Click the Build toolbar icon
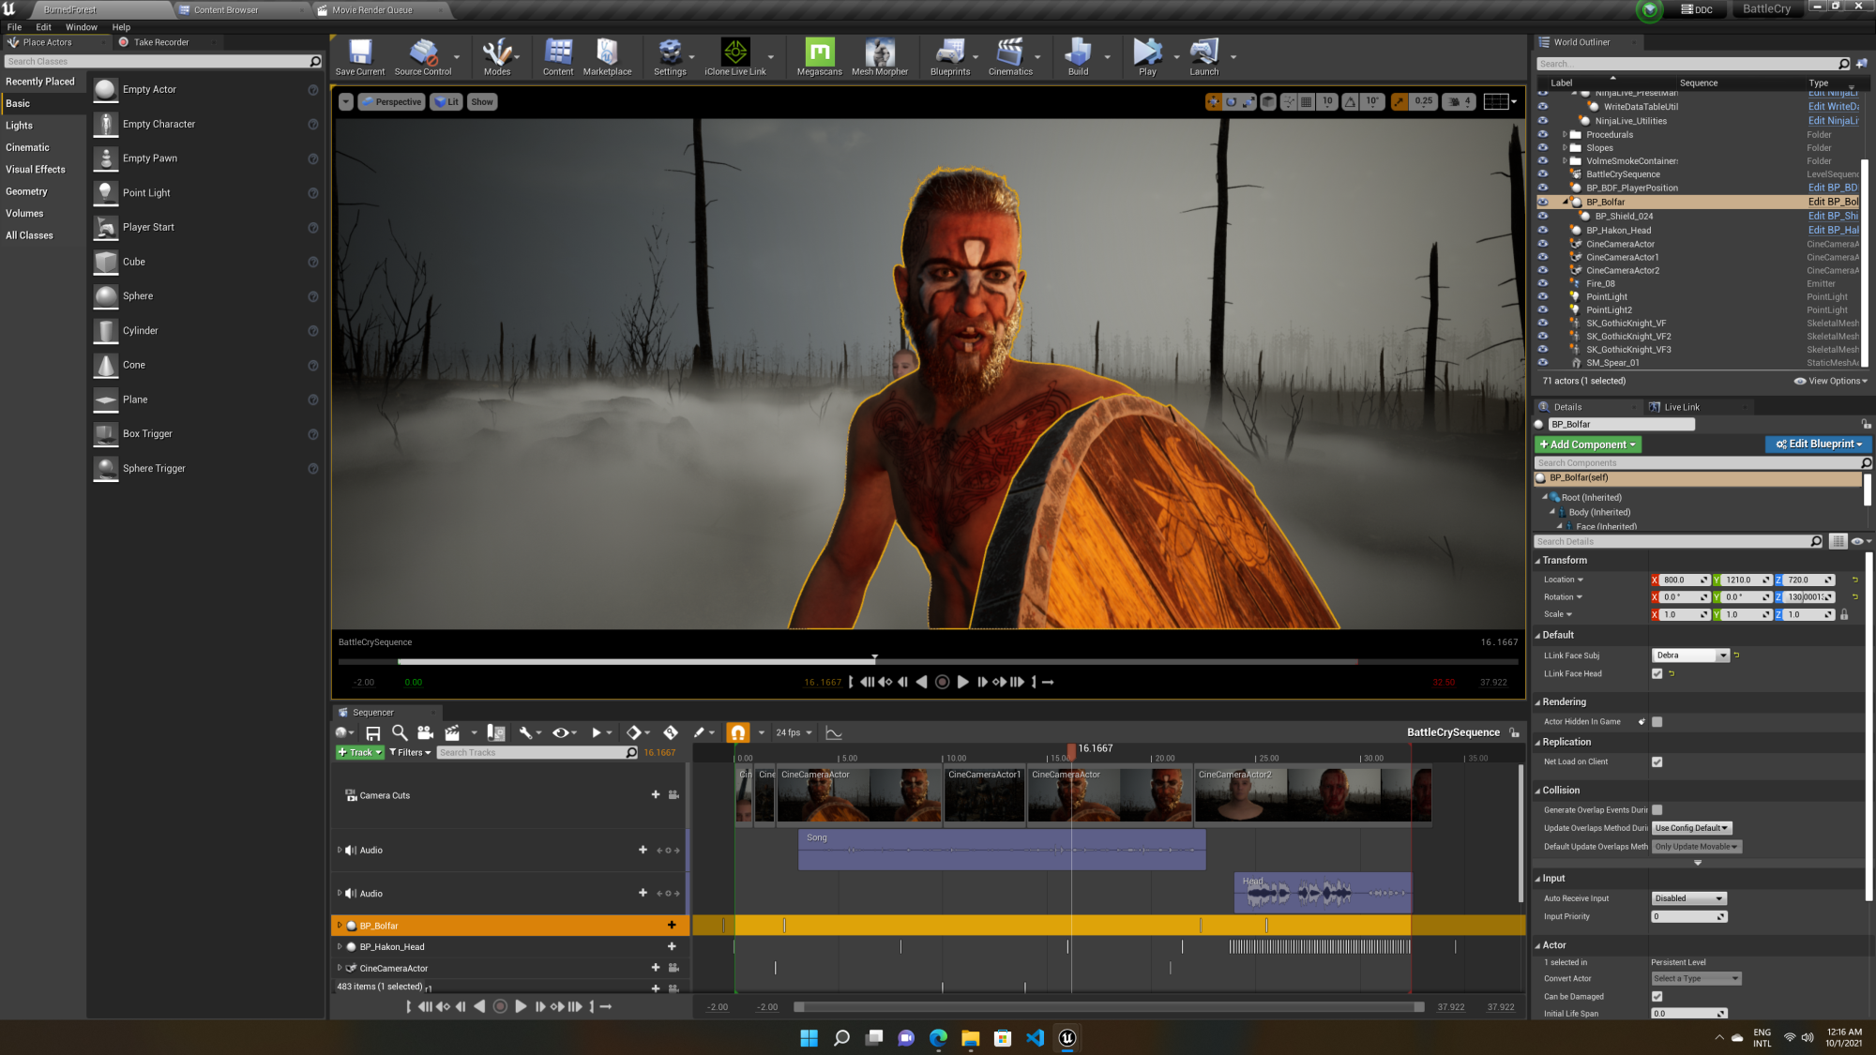Viewport: 1876px width, 1055px height. click(1078, 56)
